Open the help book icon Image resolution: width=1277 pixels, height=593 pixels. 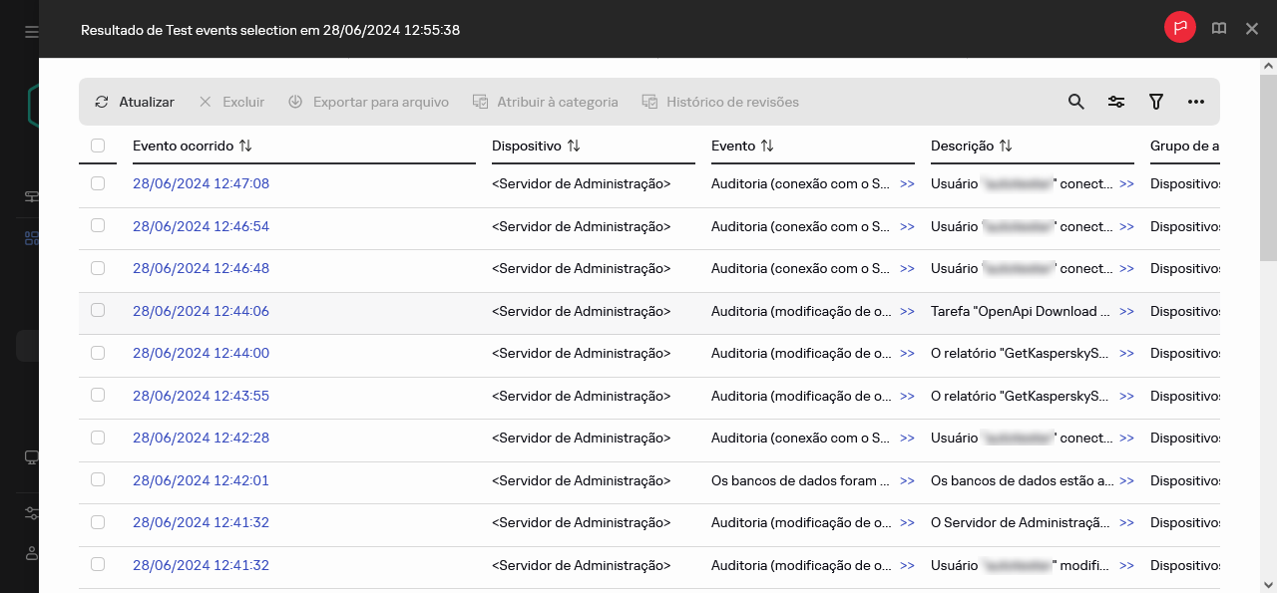click(x=1219, y=29)
